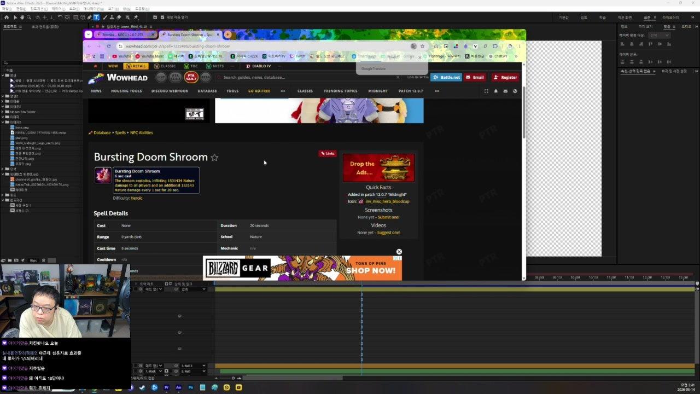Switch Wowhead to Retail version
Viewport: 700px width, 394px height.
(x=136, y=66)
